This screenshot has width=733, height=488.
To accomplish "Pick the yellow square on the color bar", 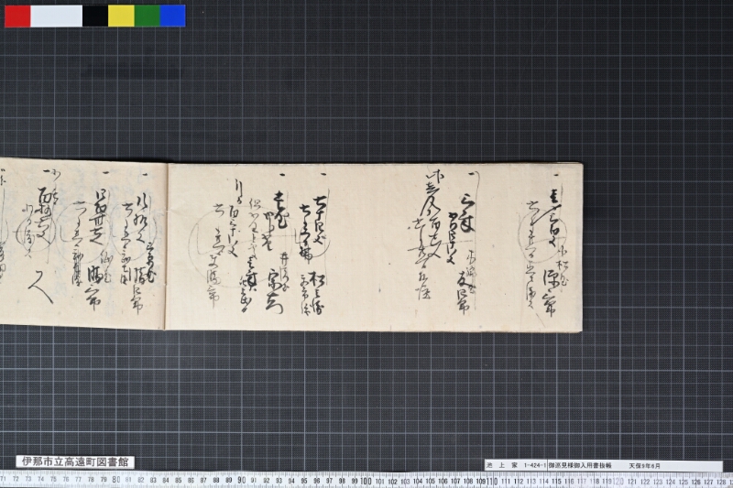I will [122, 16].
